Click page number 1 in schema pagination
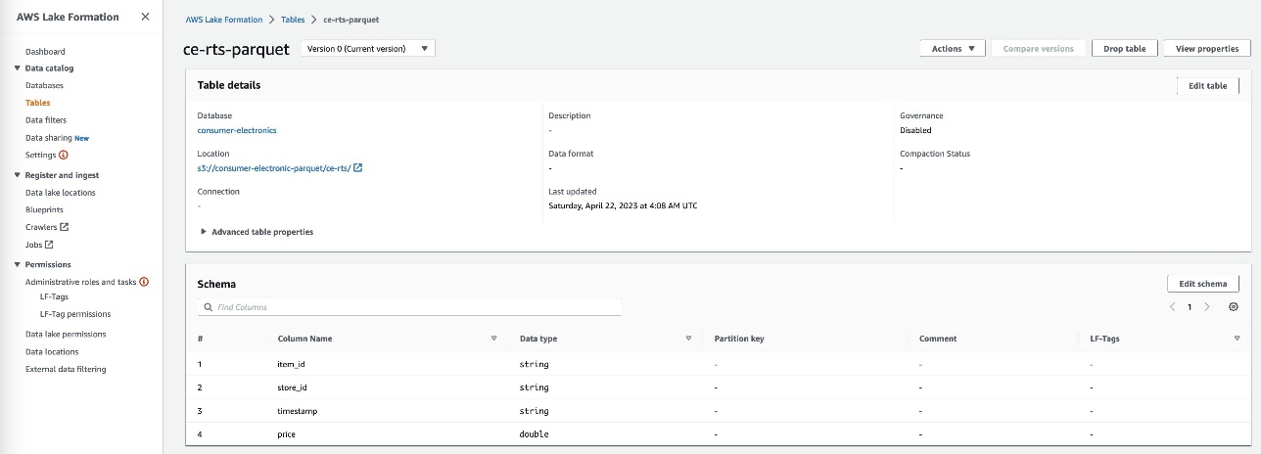 (x=1190, y=306)
